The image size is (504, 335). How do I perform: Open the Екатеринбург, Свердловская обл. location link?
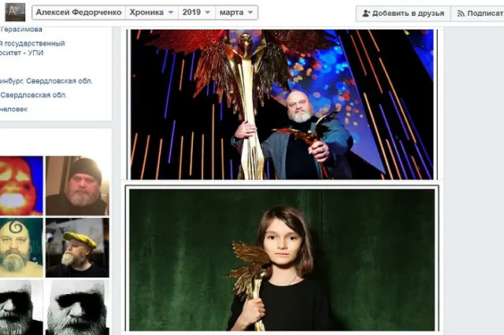point(46,81)
